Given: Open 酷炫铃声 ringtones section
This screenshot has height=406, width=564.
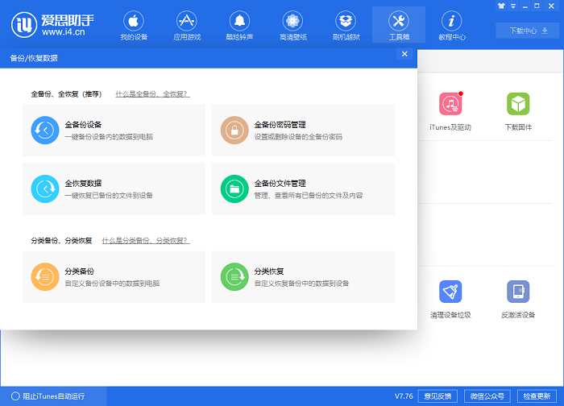Looking at the screenshot, I should coord(239,25).
